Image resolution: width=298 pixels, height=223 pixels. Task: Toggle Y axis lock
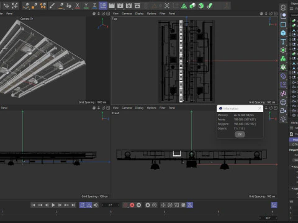coord(86,6)
